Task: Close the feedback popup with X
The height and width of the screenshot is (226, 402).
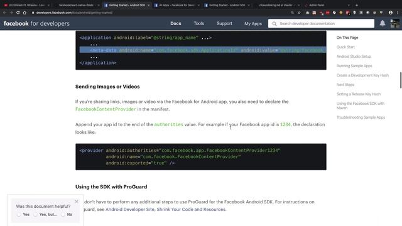Action: (x=77, y=202)
